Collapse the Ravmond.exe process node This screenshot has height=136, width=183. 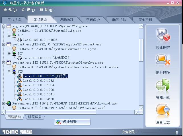[4, 103]
